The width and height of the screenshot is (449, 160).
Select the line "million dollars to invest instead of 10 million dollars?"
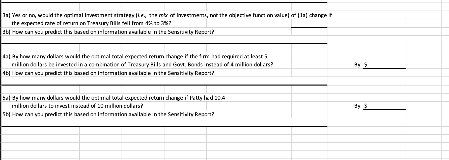77,106
